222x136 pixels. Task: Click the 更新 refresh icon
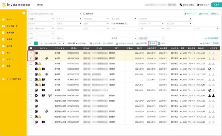[x=214, y=44]
